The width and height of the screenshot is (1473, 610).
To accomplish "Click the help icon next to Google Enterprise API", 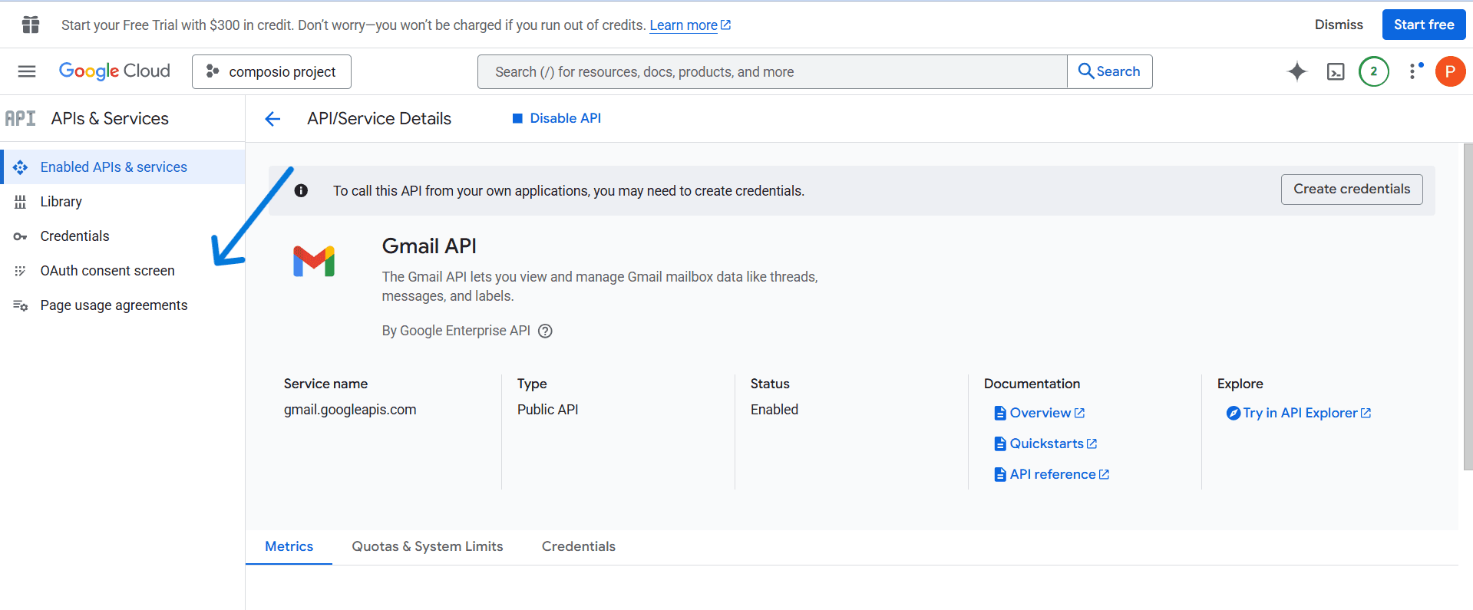I will click(545, 331).
